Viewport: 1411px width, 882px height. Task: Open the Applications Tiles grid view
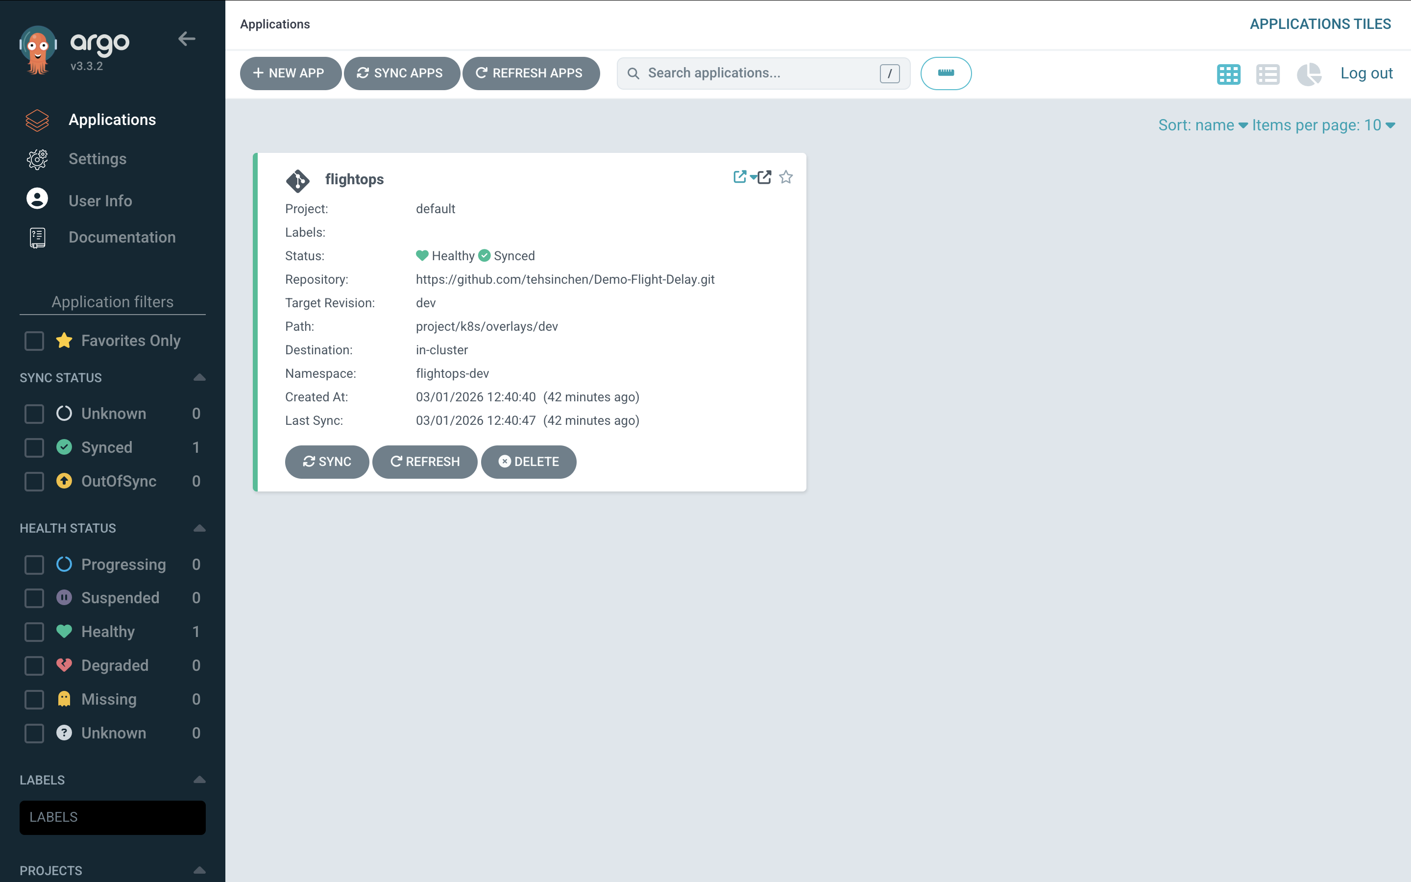[1229, 74]
